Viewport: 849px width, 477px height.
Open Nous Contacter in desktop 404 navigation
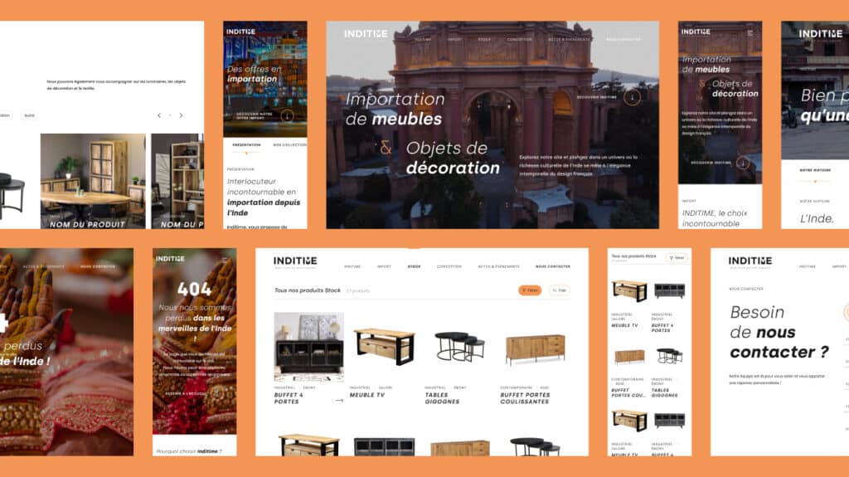(98, 266)
